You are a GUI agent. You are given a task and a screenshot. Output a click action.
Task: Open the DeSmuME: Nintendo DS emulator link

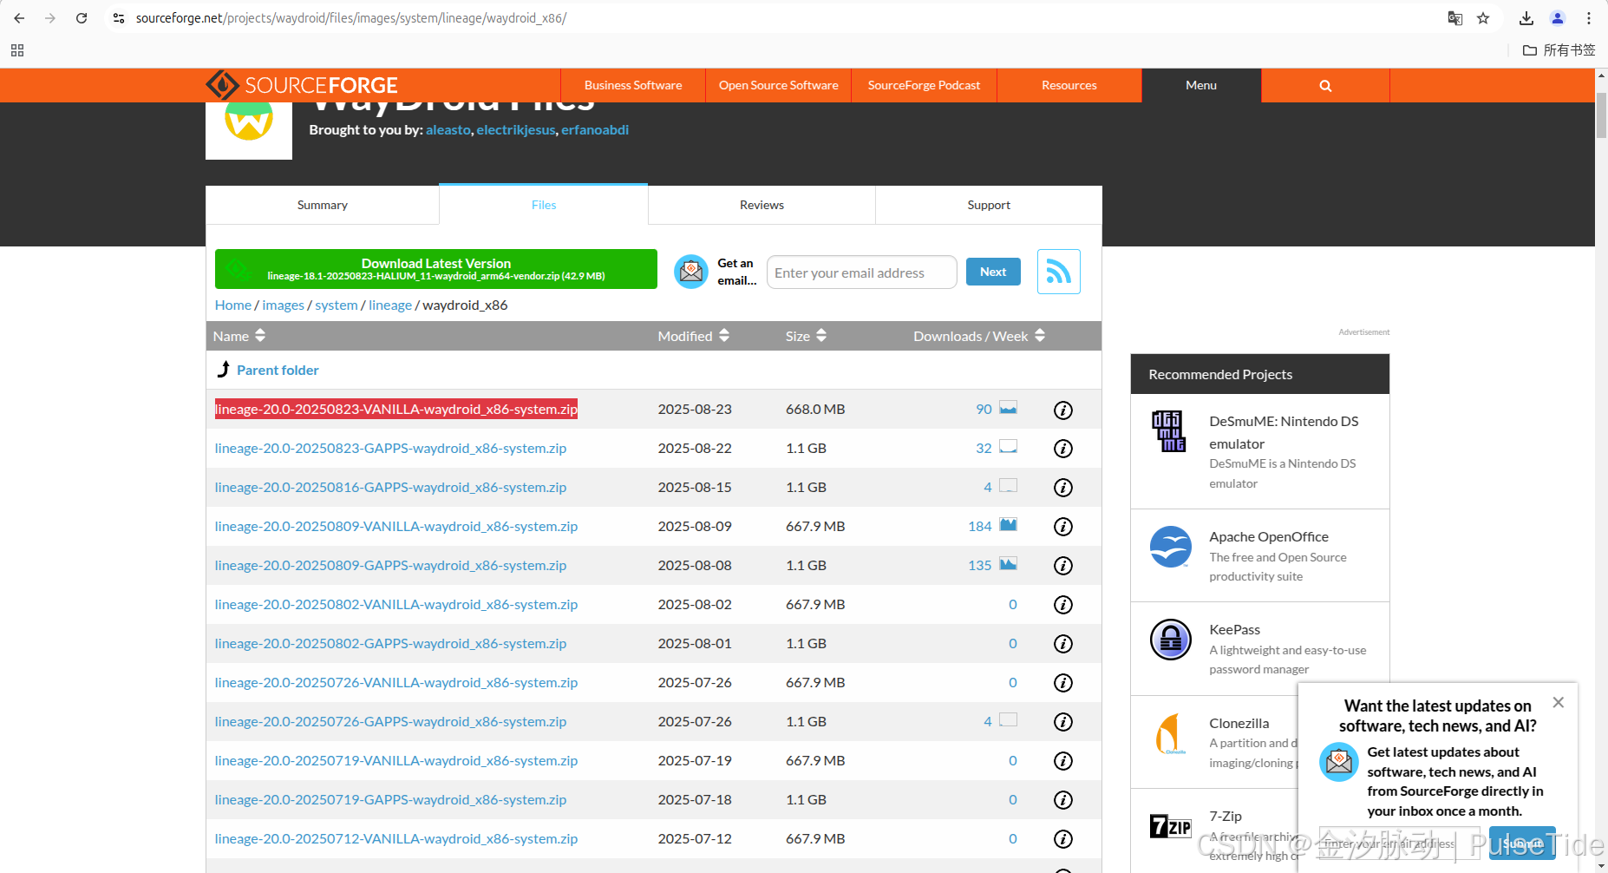(x=1284, y=432)
